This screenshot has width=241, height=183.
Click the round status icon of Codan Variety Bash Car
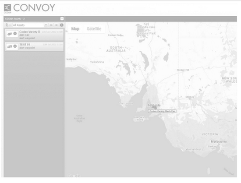[15, 33]
